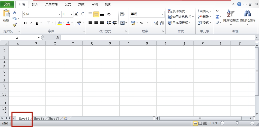Apply cell borders icon
This screenshot has width=259, height=127.
coord(48,23)
